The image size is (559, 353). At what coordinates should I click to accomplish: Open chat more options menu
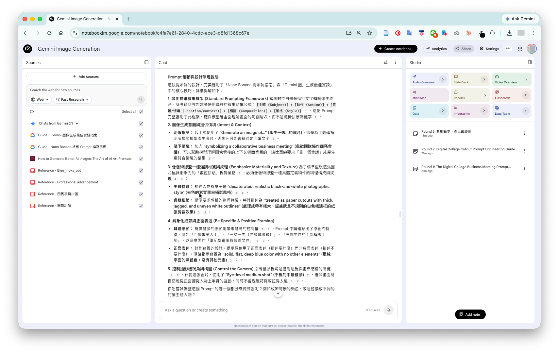click(395, 62)
